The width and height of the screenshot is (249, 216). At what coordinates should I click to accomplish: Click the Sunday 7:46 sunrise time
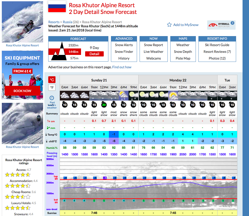click(x=94, y=213)
